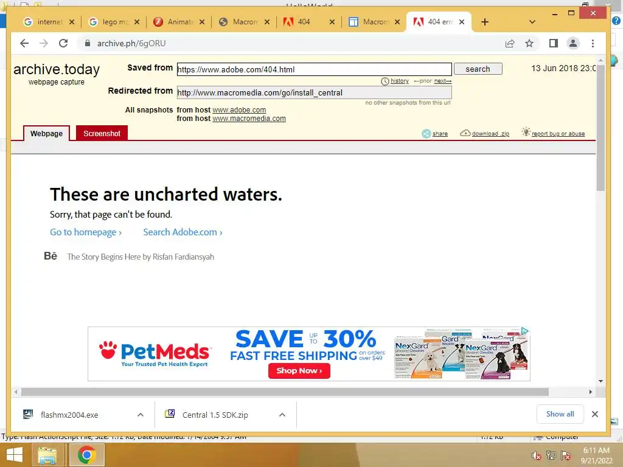Reload the page with the refresh icon

pyautogui.click(x=63, y=43)
